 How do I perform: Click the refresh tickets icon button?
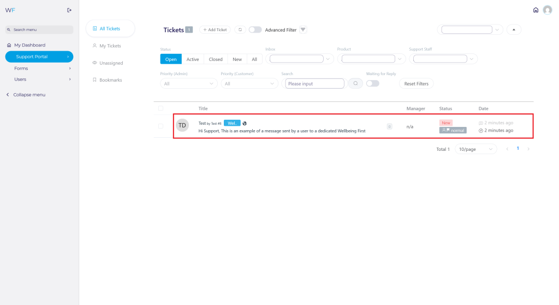[x=240, y=29]
